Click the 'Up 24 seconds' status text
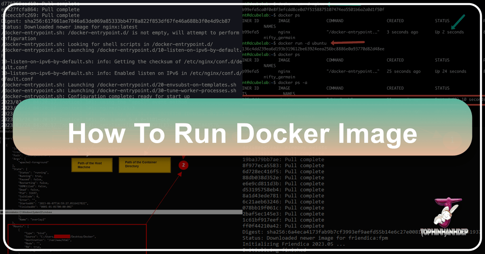 tap(450, 71)
